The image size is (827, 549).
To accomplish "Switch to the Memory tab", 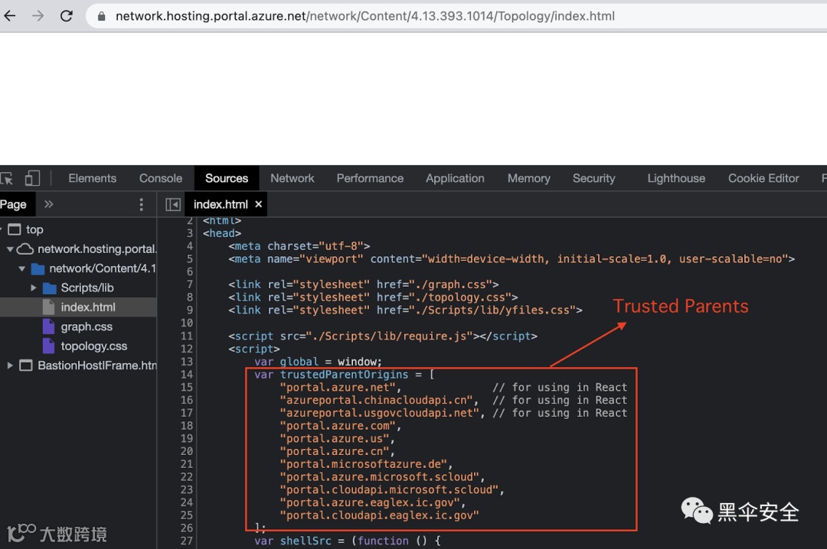I will 529,179.
